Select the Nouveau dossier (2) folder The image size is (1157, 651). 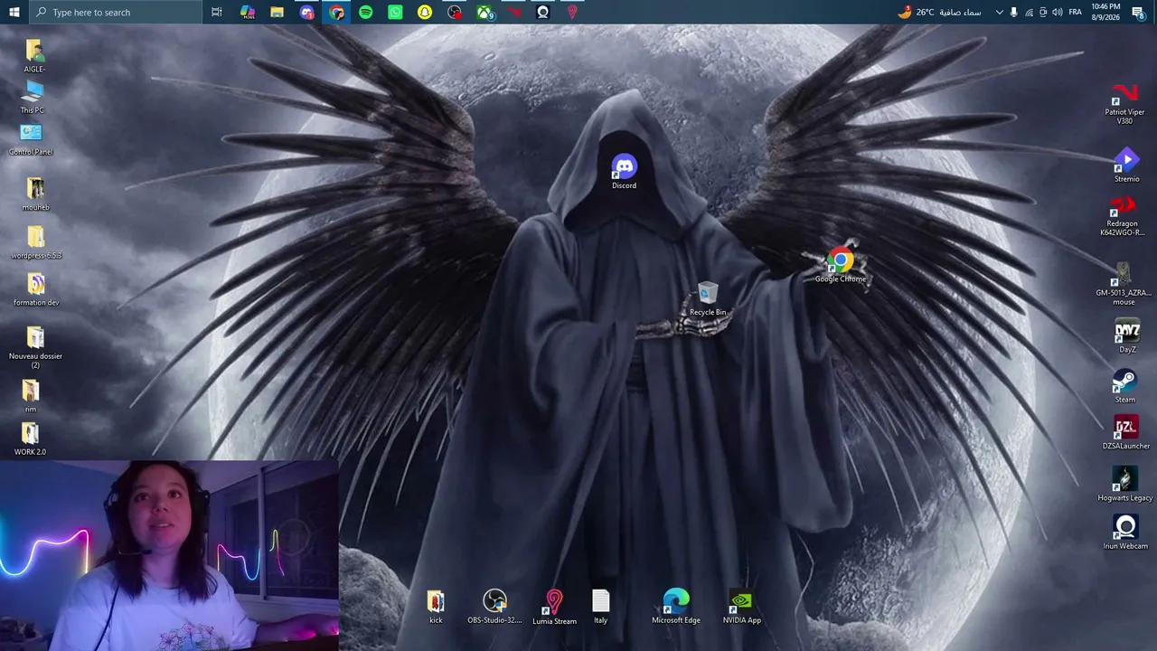35,347
